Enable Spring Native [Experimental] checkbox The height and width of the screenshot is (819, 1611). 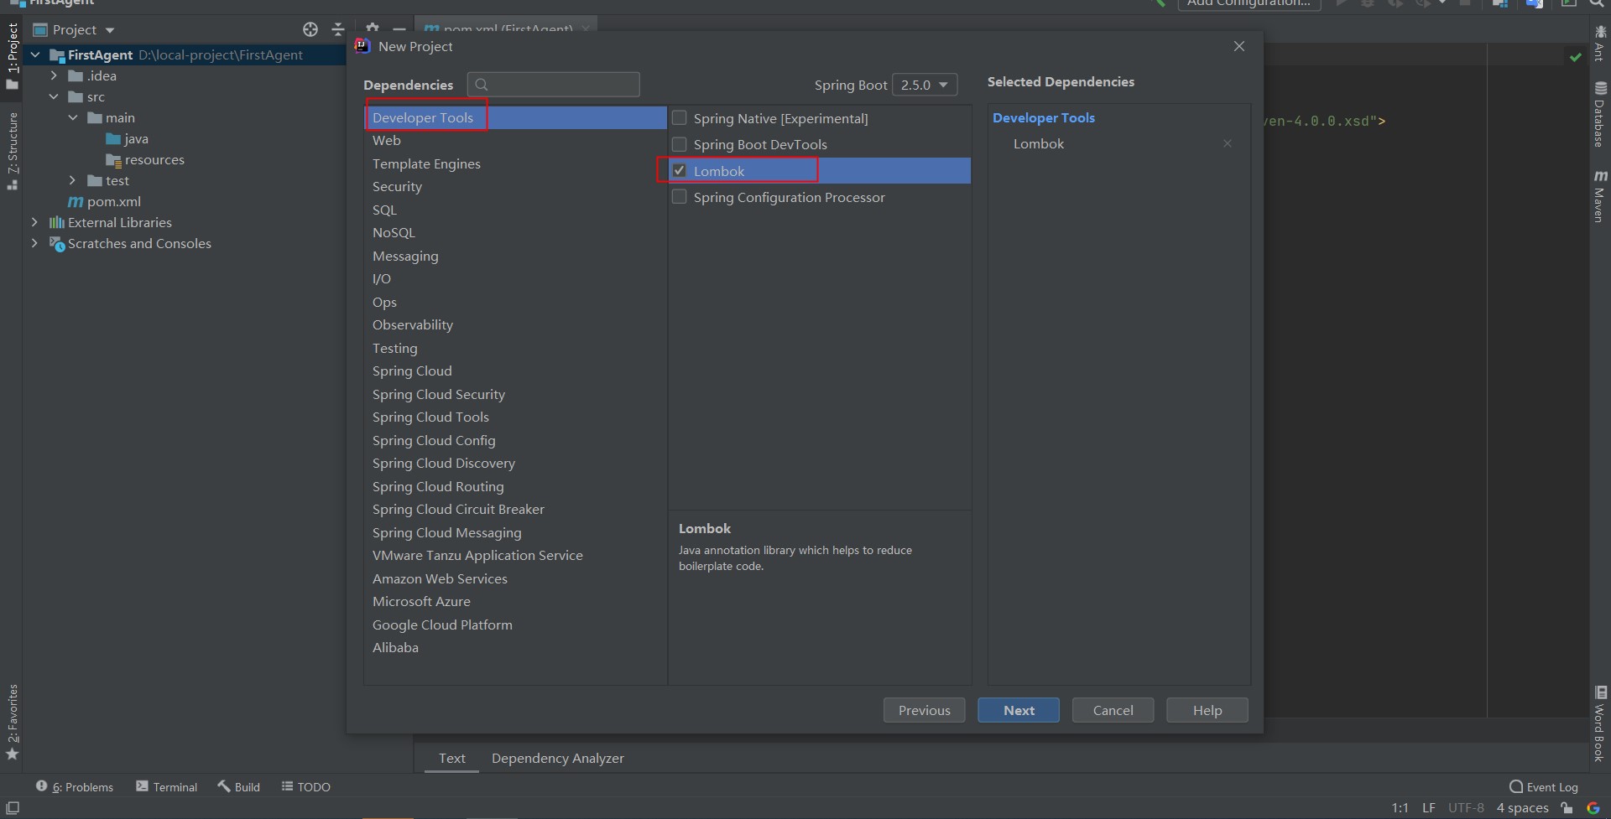[680, 118]
